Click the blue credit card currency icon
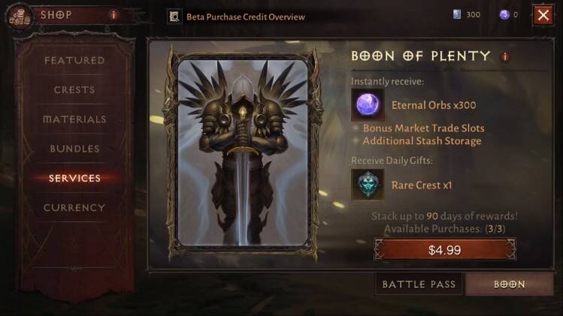 [x=457, y=14]
